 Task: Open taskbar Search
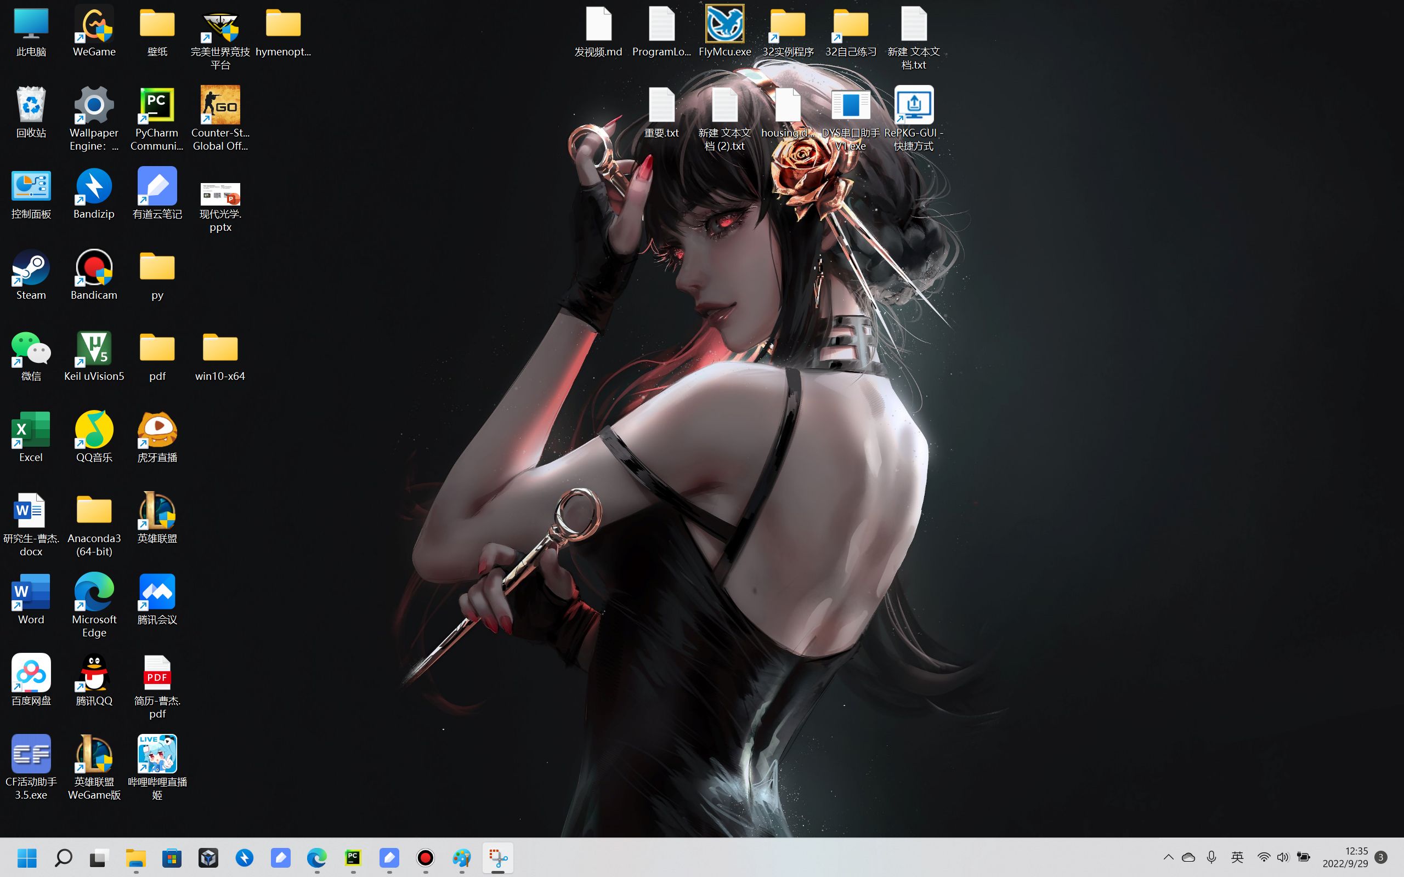pyautogui.click(x=63, y=857)
